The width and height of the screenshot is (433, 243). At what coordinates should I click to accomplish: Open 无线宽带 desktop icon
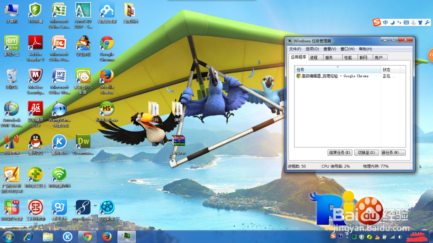coord(12,145)
